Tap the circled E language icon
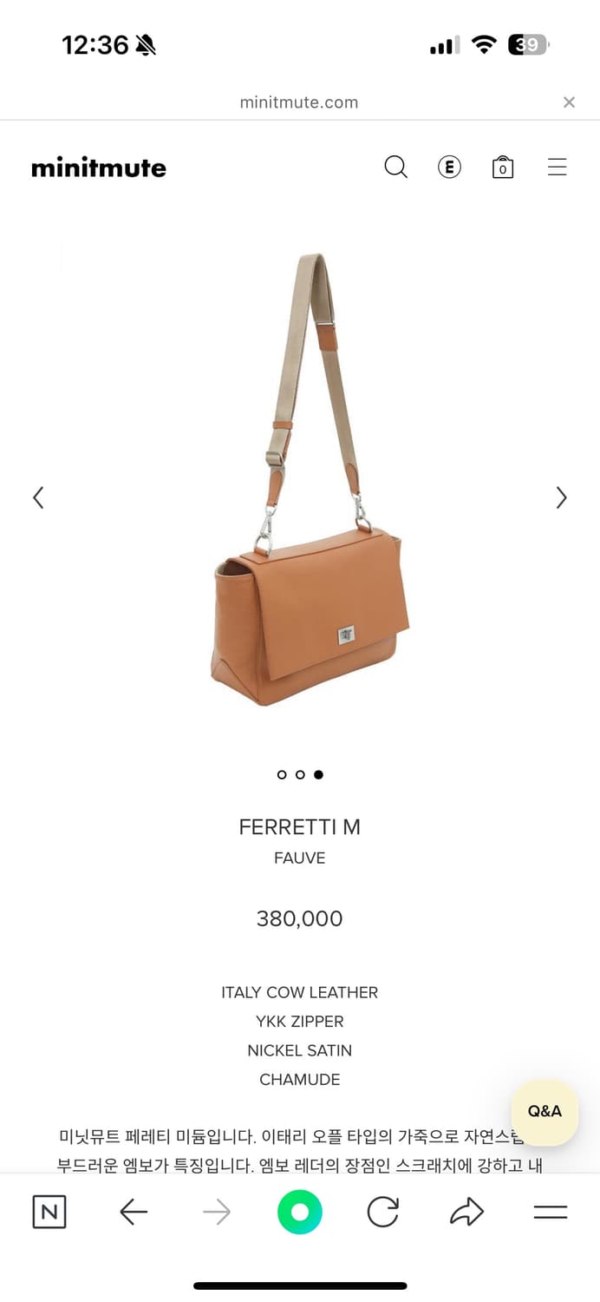 coord(449,167)
